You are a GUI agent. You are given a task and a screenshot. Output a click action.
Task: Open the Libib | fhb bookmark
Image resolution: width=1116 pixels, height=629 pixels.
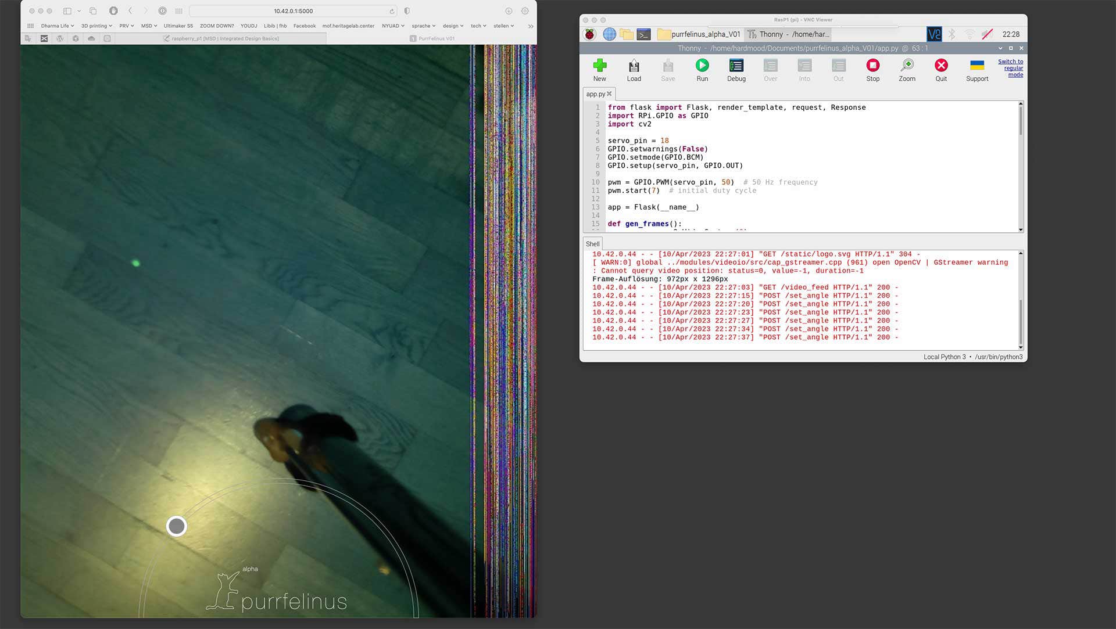pyautogui.click(x=275, y=26)
